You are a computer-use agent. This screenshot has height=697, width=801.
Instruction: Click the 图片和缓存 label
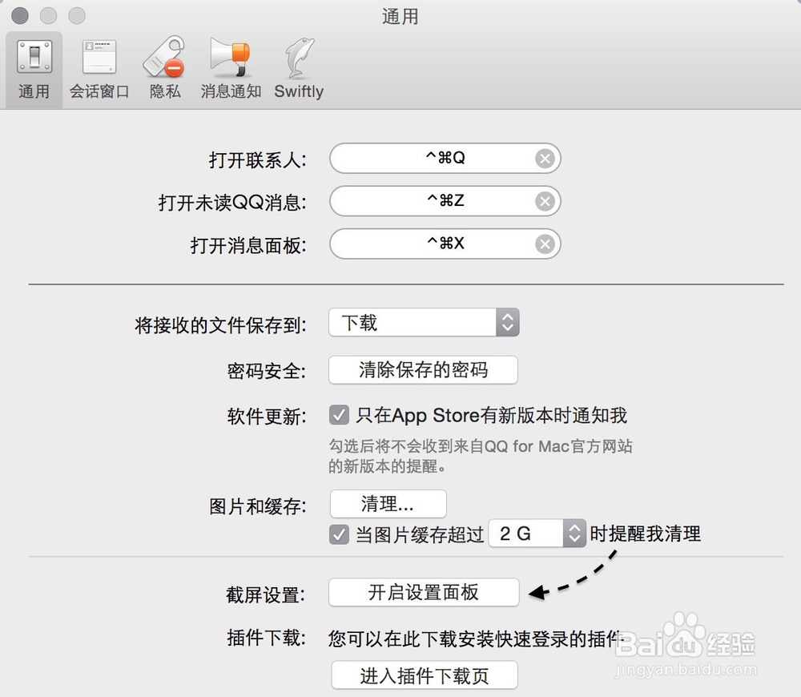pyautogui.click(x=257, y=506)
